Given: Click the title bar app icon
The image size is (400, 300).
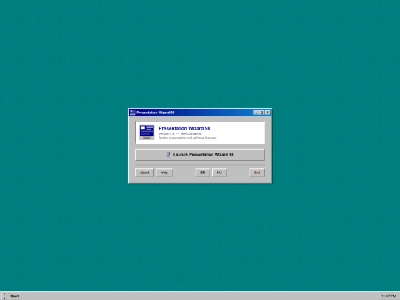Looking at the screenshot, I should (x=133, y=113).
